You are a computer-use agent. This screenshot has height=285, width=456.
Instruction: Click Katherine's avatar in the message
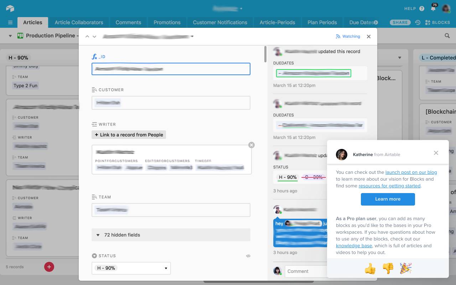tap(342, 155)
